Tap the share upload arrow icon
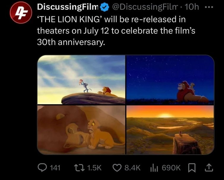 point(209,168)
